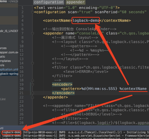This screenshot has width=149, height=139.
Task: Collapse the comment block fold on line 14
Action: pyautogui.click(x=32, y=63)
